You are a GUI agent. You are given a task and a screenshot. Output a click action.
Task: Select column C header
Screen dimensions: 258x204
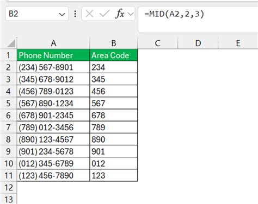(158, 43)
